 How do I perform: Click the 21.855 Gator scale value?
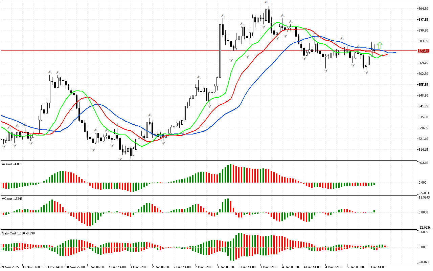tap(423, 232)
